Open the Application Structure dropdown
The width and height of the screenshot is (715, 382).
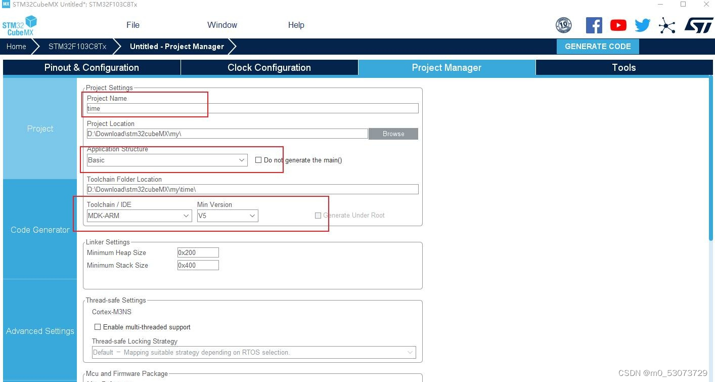[167, 160]
